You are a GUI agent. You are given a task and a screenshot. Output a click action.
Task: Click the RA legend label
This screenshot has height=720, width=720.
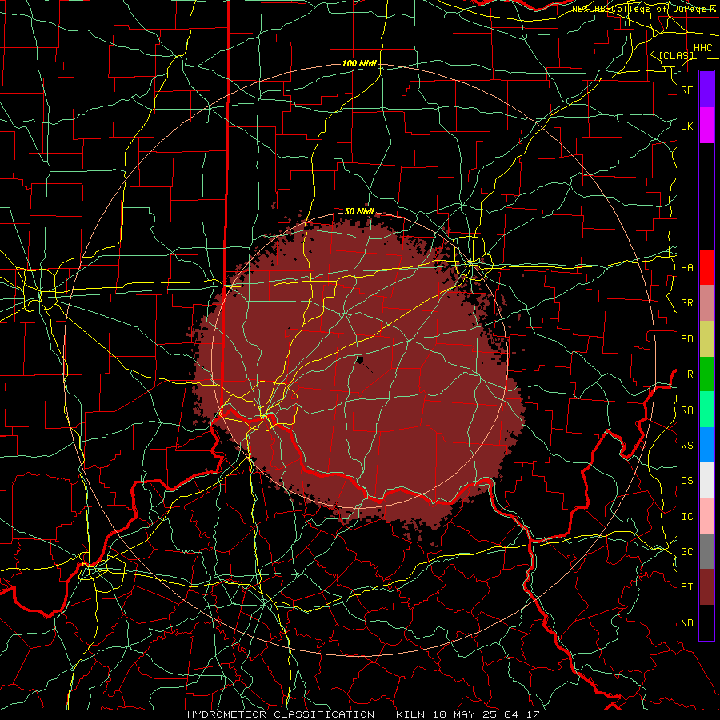tap(687, 410)
